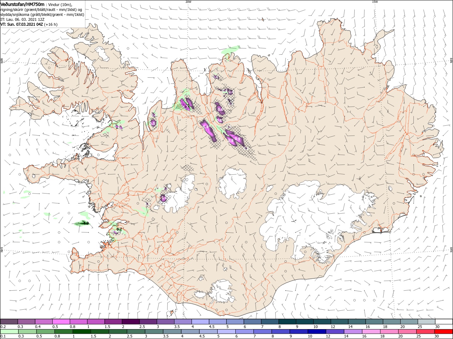Pick upper-row swatch between 14 and 16
This screenshot has height=339, width=453.
pos(357,321)
